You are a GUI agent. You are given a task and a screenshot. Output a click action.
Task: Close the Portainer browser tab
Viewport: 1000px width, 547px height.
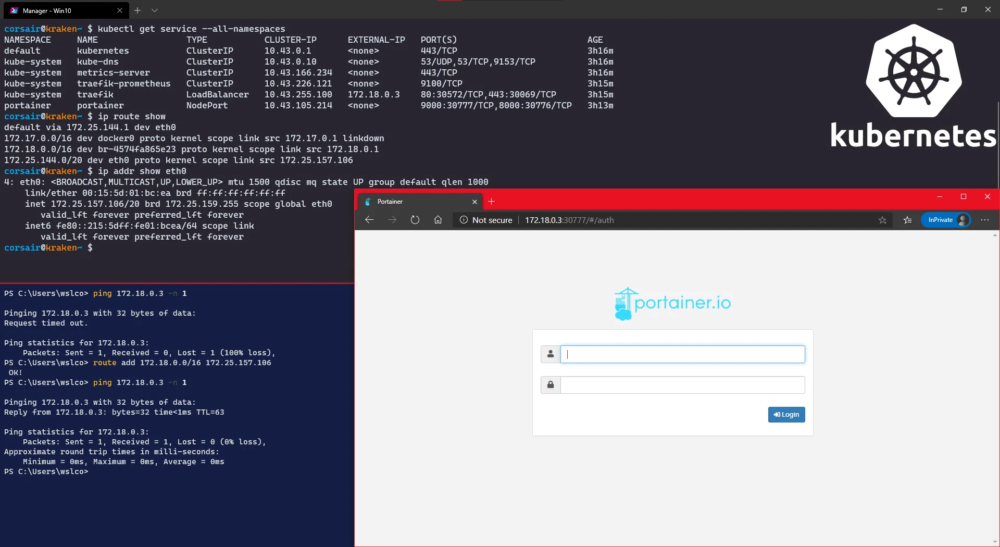474,202
